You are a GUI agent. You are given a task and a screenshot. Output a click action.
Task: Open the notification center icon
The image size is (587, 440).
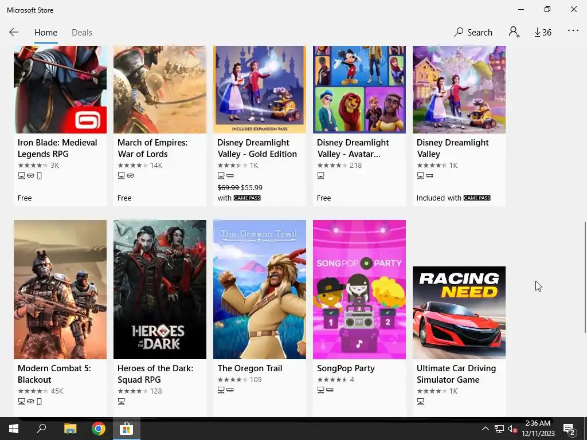click(x=569, y=429)
